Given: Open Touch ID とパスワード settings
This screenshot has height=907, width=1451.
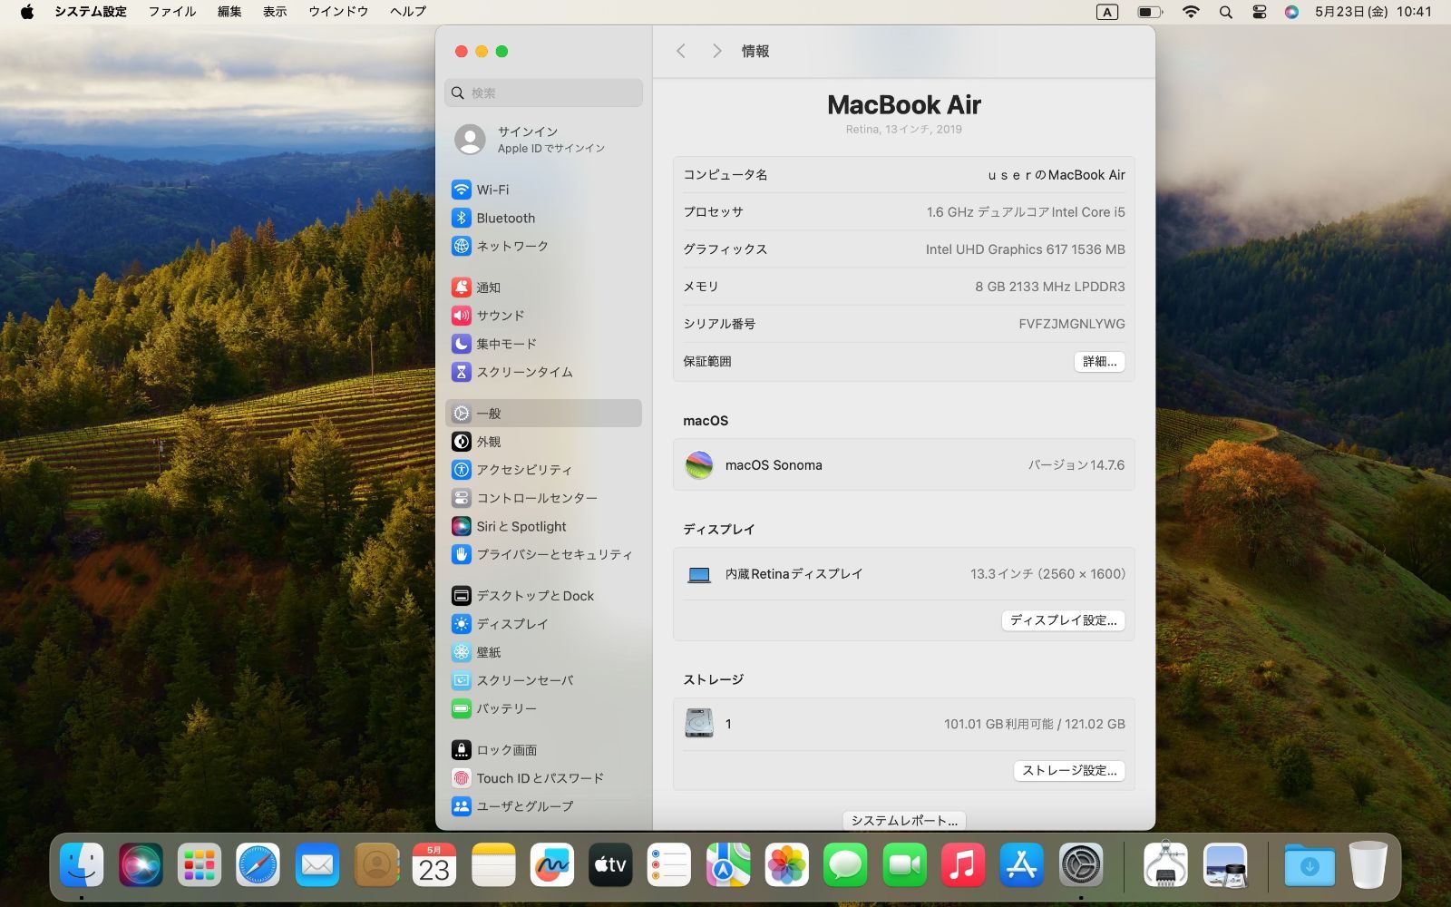Looking at the screenshot, I should coord(543,778).
